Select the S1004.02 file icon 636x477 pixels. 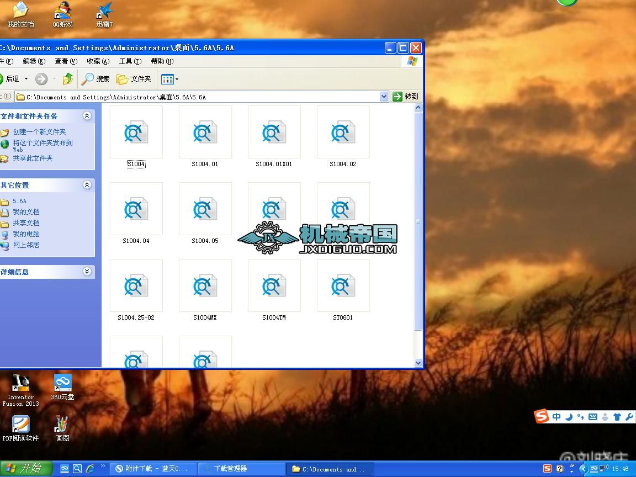click(x=343, y=132)
